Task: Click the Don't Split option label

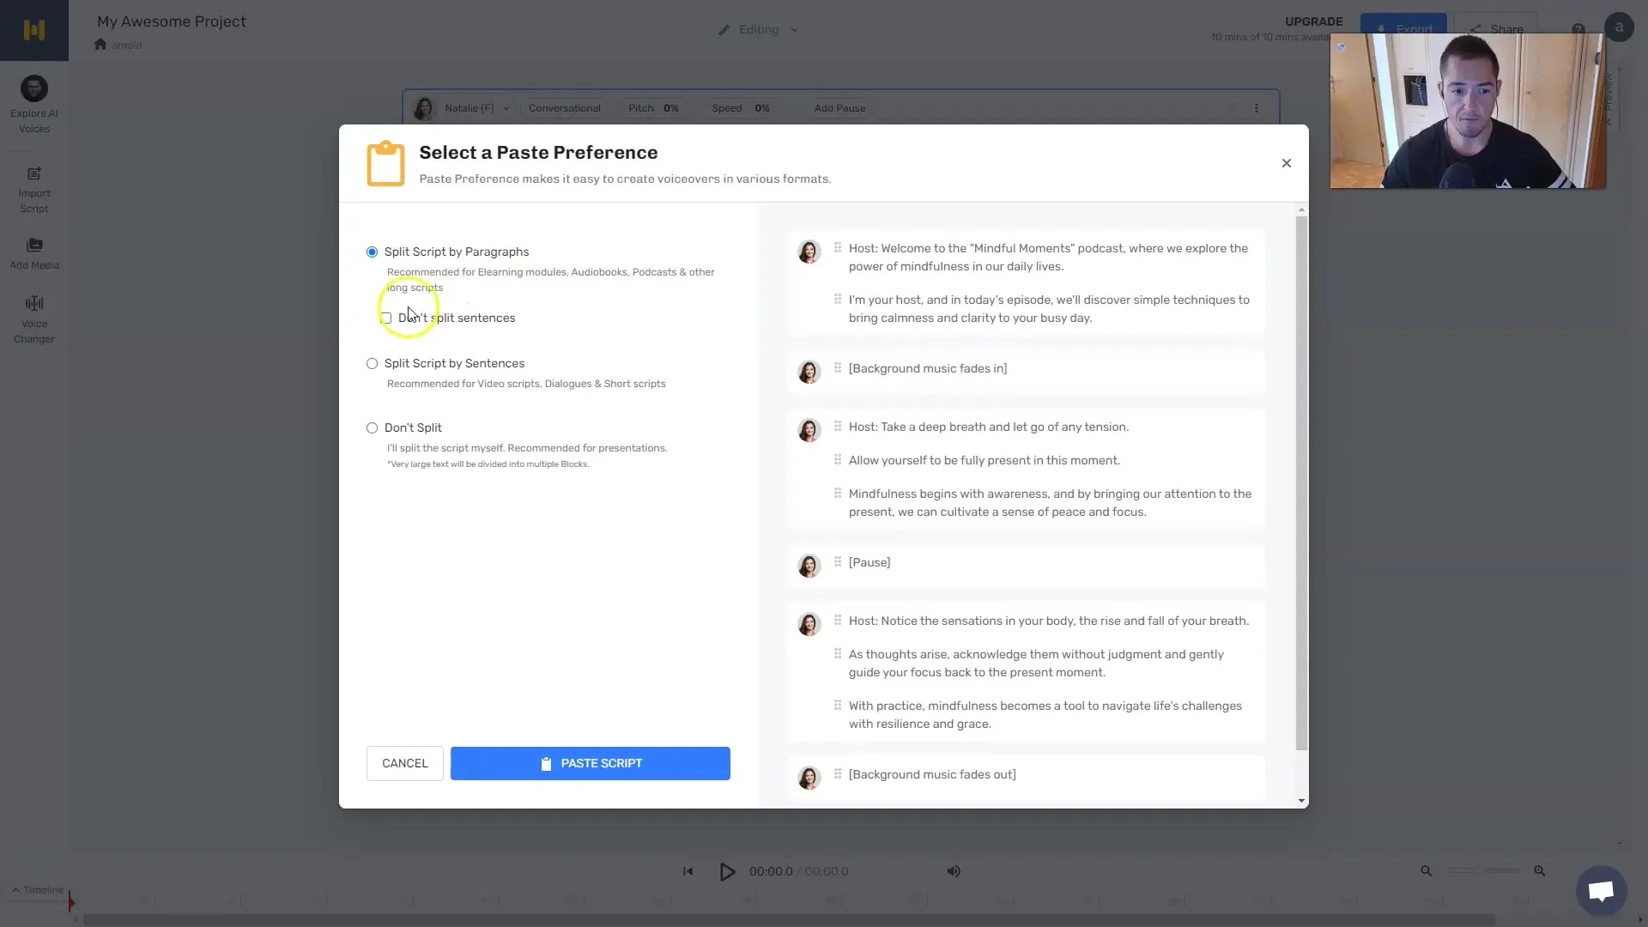Action: (413, 427)
